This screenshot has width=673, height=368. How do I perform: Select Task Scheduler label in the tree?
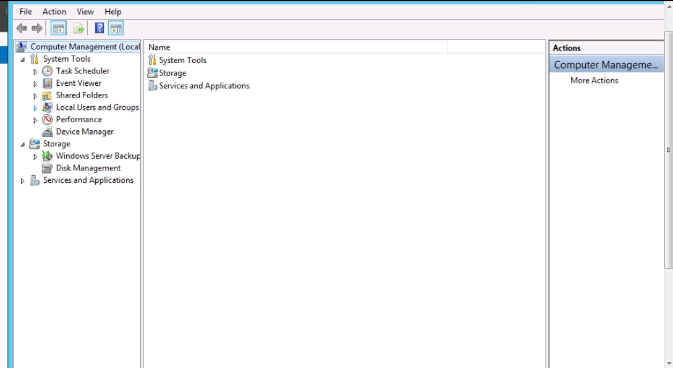click(x=82, y=71)
